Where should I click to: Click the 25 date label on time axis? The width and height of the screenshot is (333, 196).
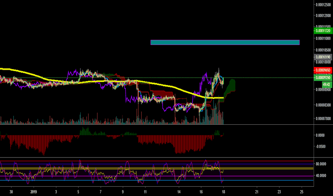coord(302,192)
